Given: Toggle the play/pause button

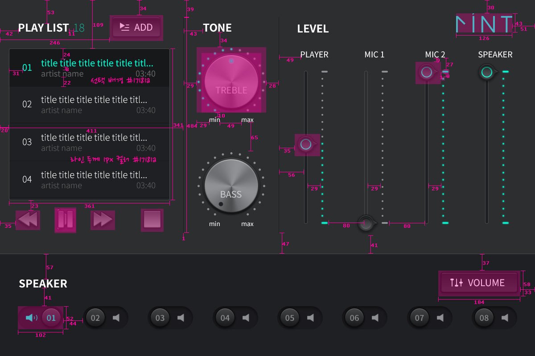Looking at the screenshot, I should coord(65,220).
